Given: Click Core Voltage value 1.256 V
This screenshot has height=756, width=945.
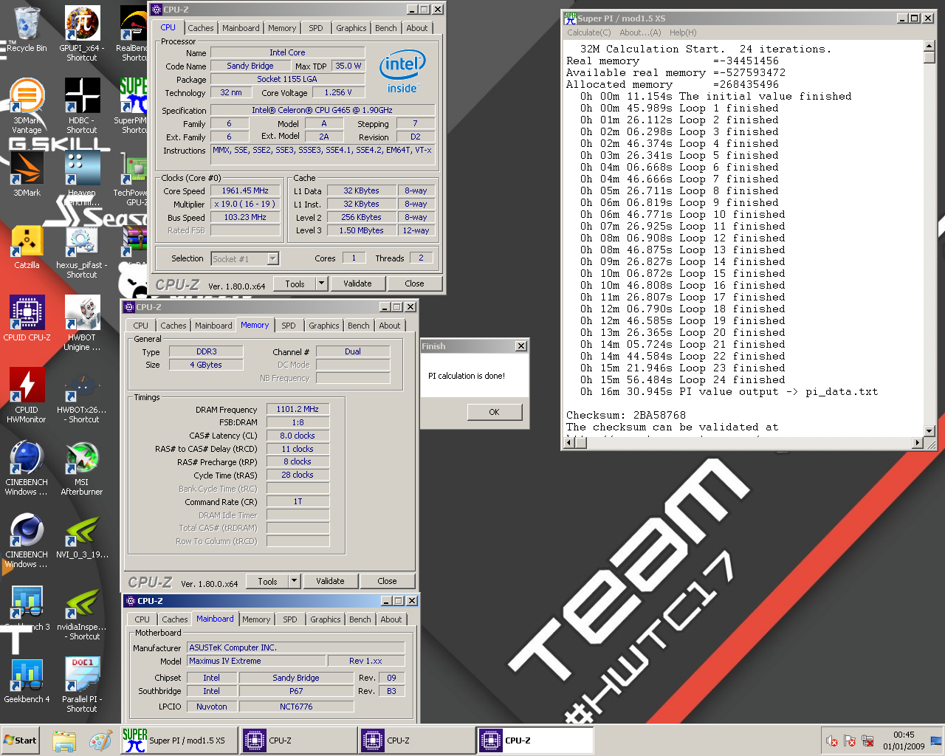Looking at the screenshot, I should pyautogui.click(x=338, y=92).
